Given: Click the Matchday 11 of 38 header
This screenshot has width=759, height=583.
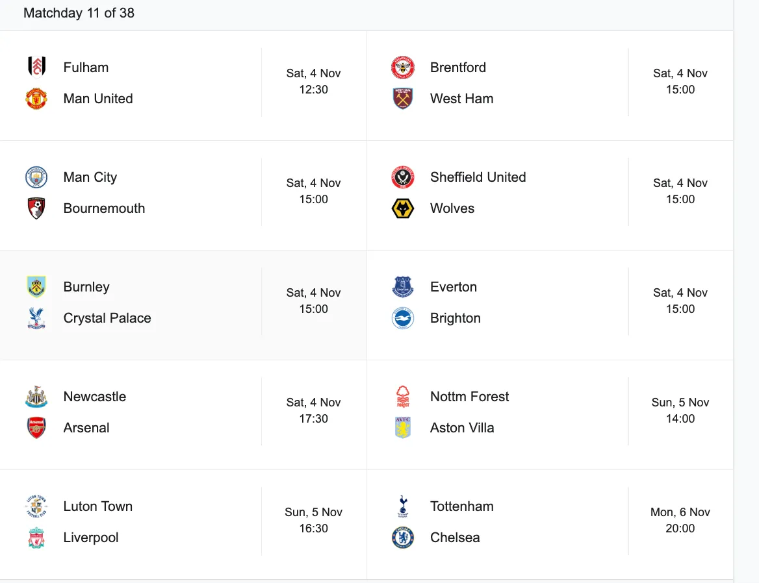Looking at the screenshot, I should point(79,13).
